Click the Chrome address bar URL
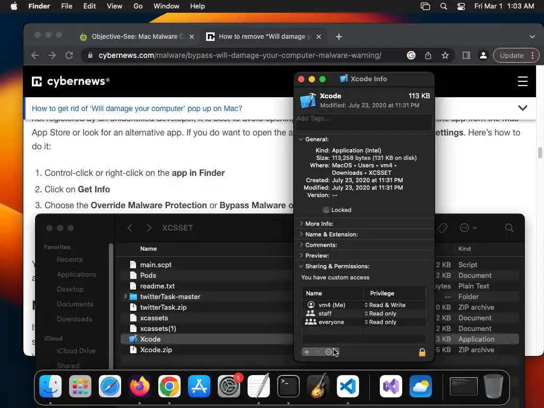This screenshot has width=544, height=408. [240, 55]
